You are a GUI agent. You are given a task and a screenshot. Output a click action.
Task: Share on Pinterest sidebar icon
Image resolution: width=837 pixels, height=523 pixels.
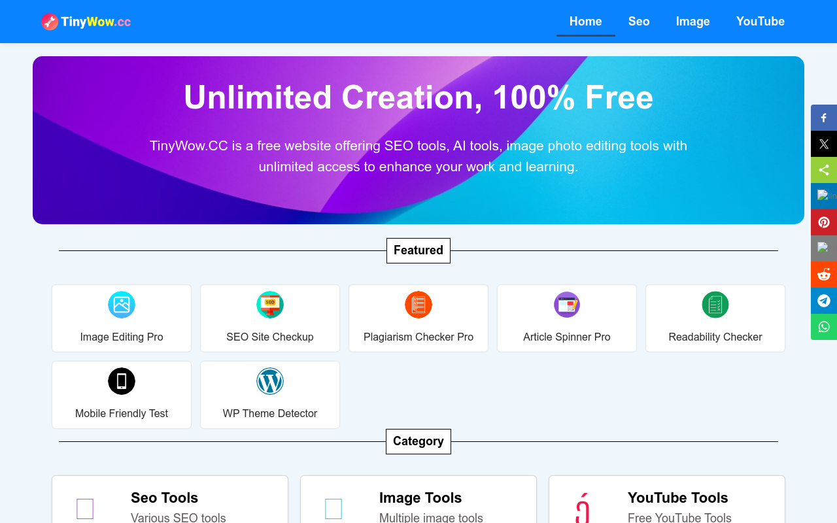point(824,222)
